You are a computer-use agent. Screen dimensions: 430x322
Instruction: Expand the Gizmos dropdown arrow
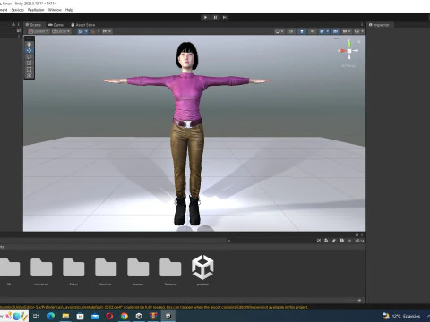(x=363, y=31)
